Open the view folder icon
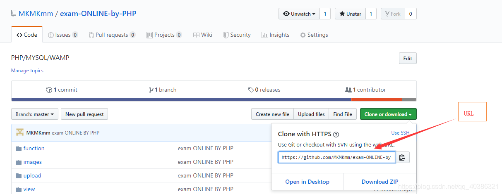Image resolution: width=502 pixels, height=194 pixels. (18, 189)
